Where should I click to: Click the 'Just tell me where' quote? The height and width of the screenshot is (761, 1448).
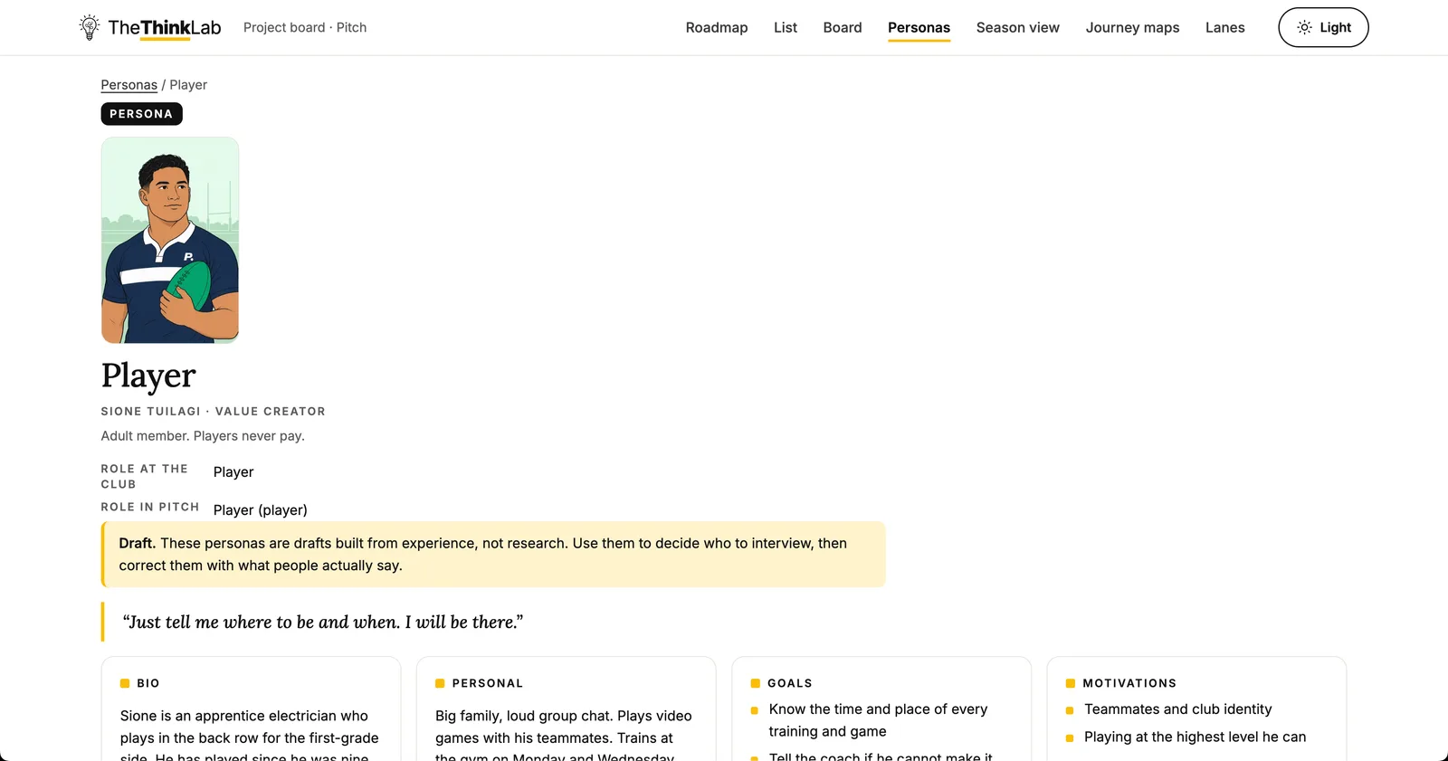click(323, 622)
